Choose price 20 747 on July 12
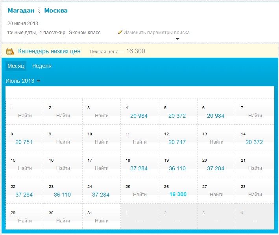279x235 pixels. pos(177,142)
